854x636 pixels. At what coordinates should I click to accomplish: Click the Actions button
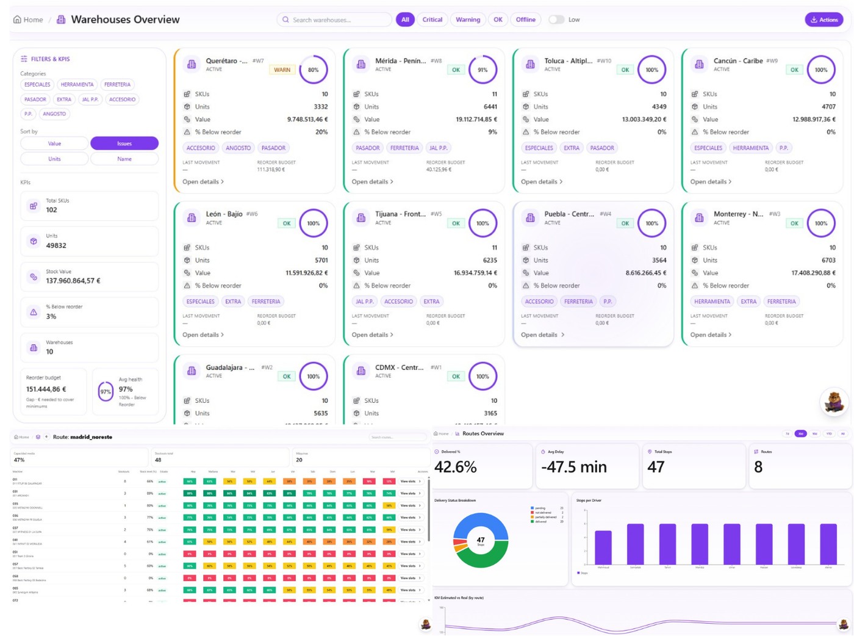(x=824, y=20)
